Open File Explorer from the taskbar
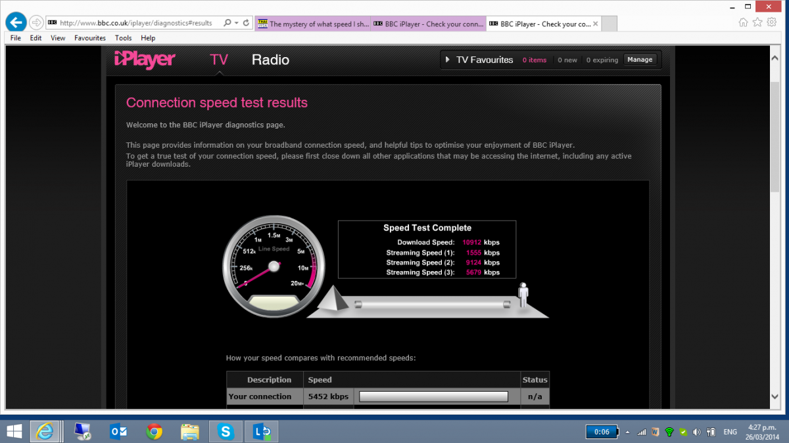 click(x=190, y=431)
